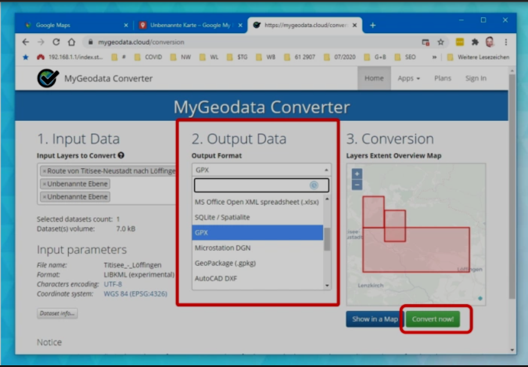Viewport: 528px width, 367px height.
Task: Open the WL bookmark folder
Action: (209, 57)
